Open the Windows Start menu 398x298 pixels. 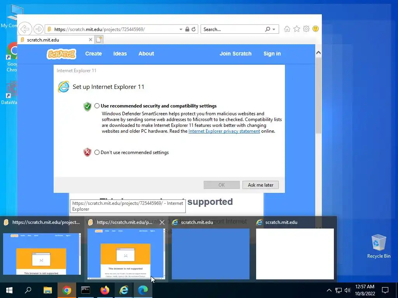tap(9, 290)
